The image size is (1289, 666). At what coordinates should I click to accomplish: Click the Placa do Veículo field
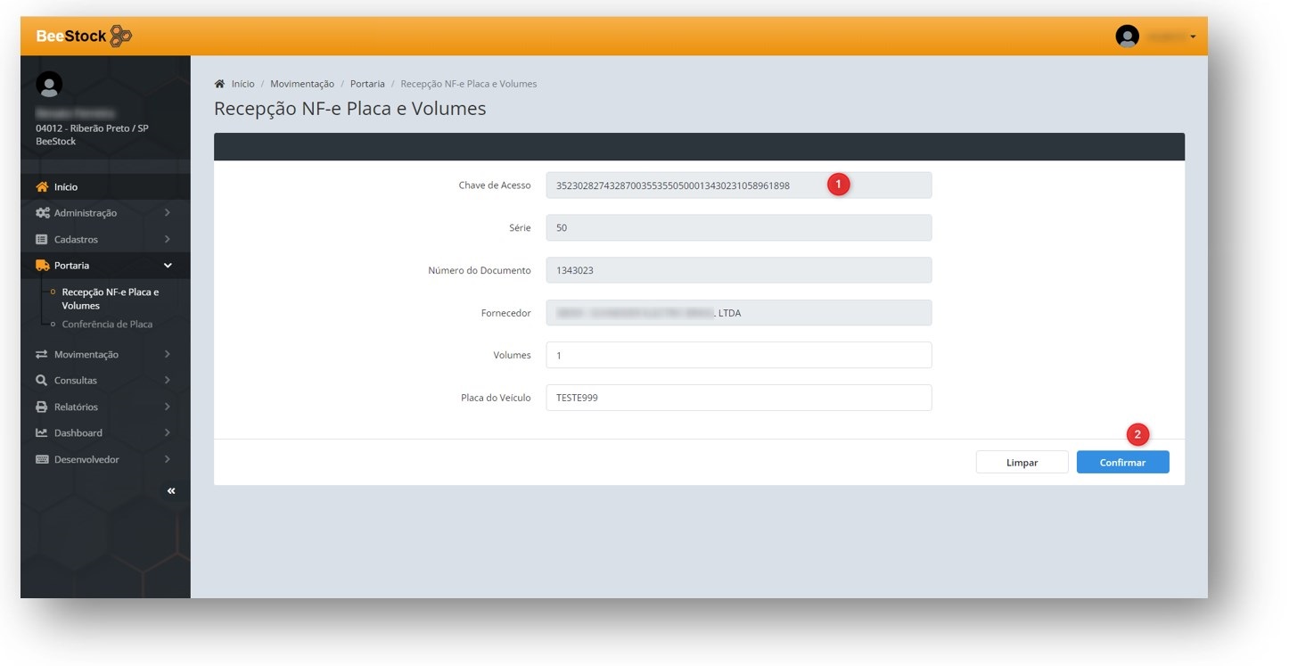point(738,398)
